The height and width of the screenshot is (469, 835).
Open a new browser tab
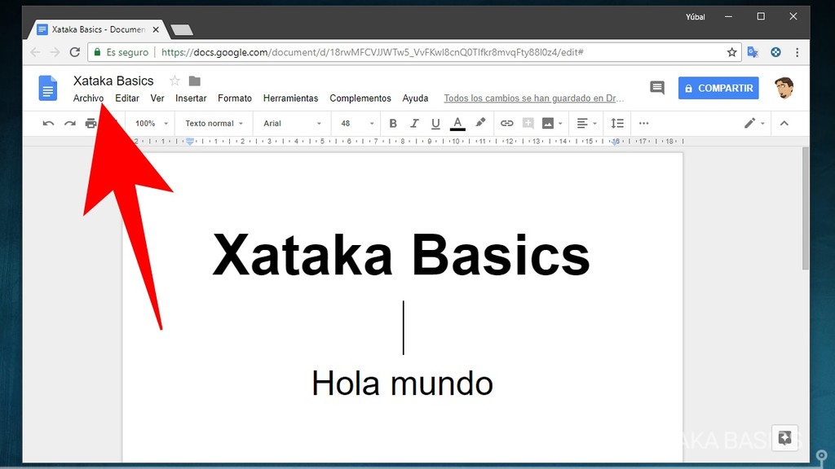click(182, 30)
